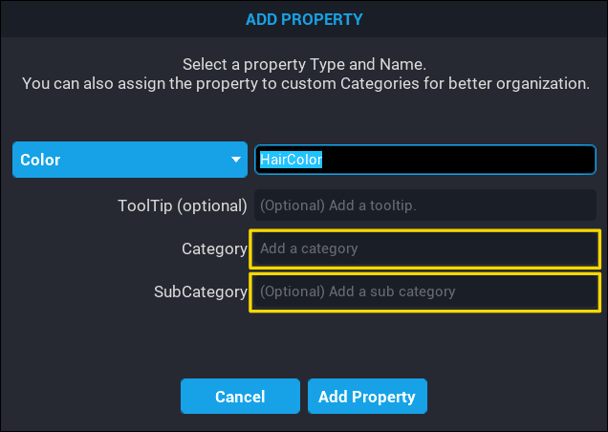This screenshot has height=432, width=608.
Task: Click the ADD PROPERTY dialog title
Action: [303, 19]
